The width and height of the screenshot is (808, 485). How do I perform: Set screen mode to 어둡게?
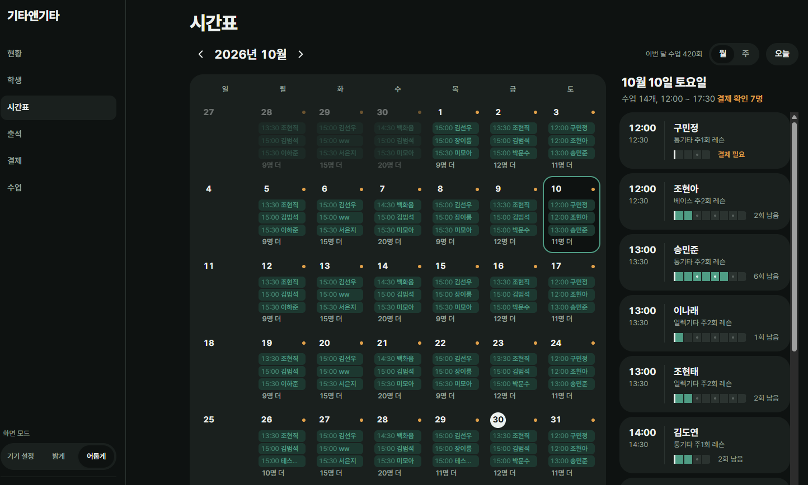96,457
